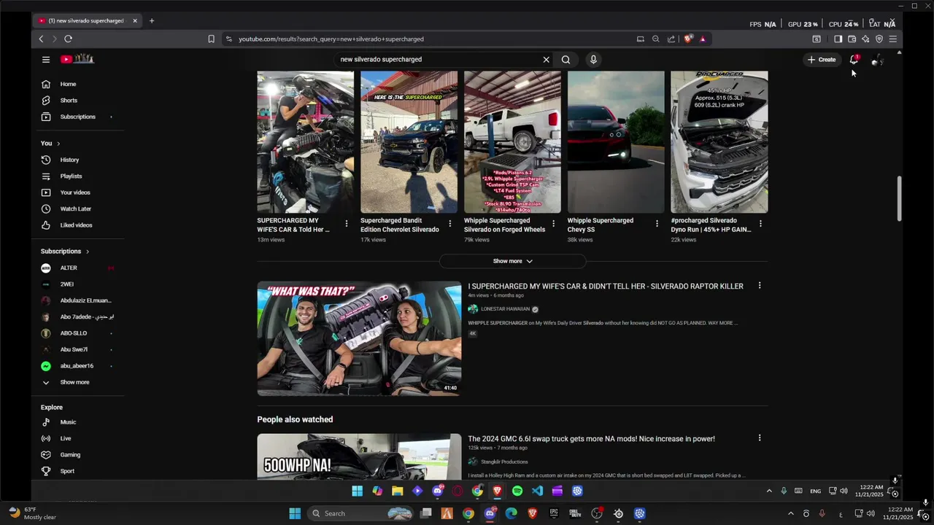The width and height of the screenshot is (934, 525).
Task: Open the Brave Shields lion icon
Action: (x=687, y=39)
